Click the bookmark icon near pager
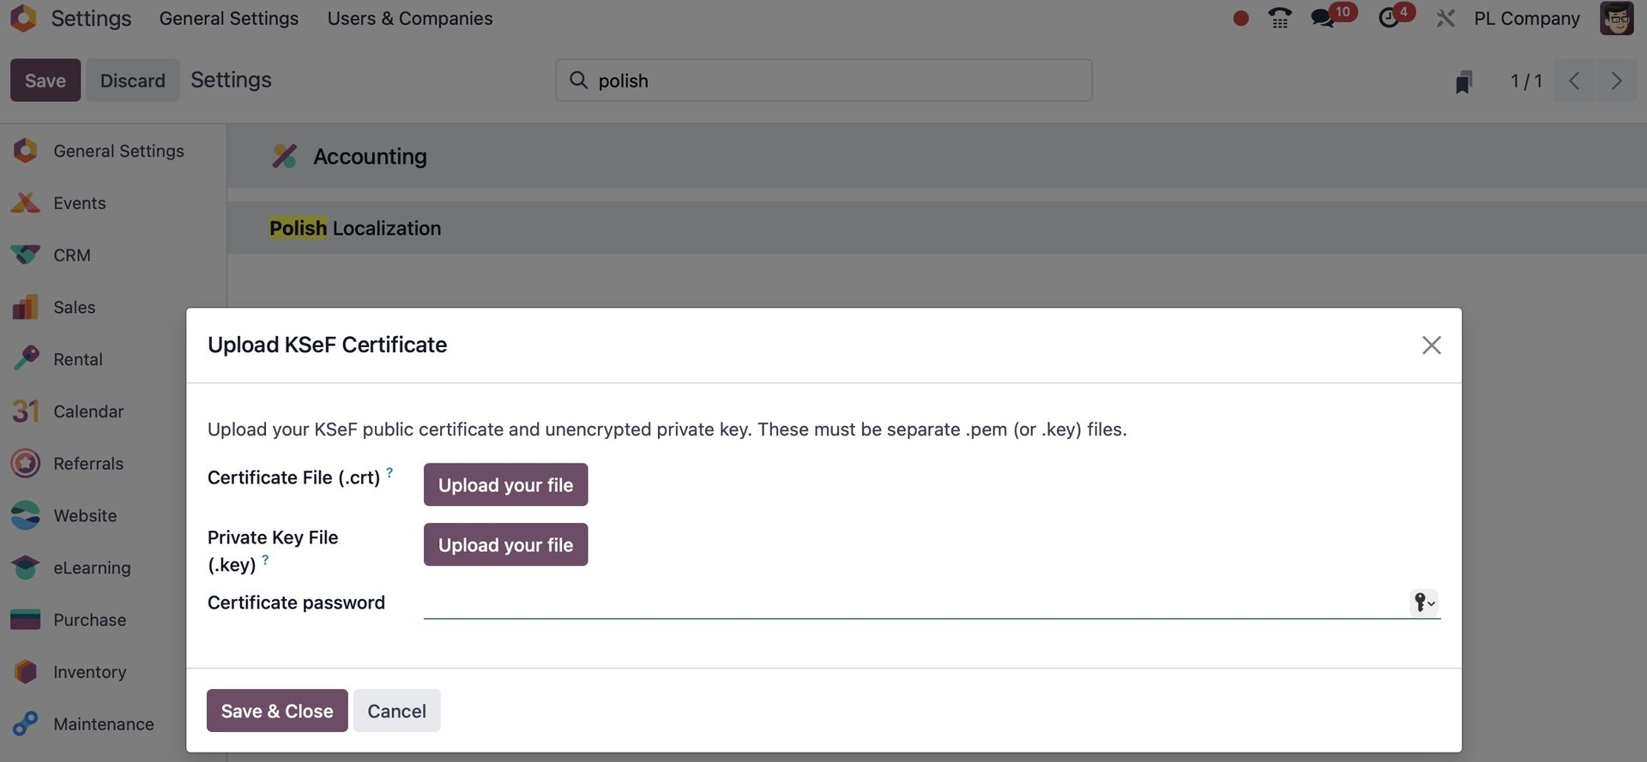 [1463, 81]
